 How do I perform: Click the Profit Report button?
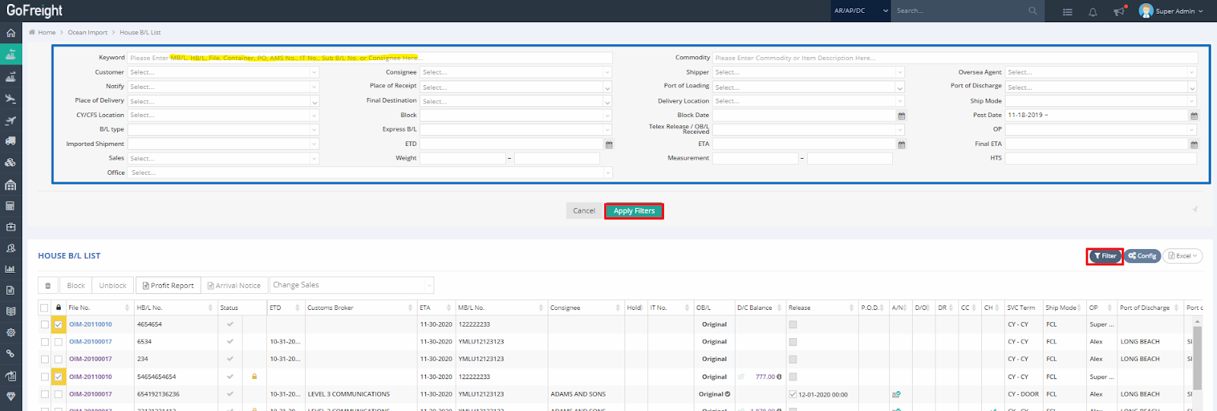[x=168, y=286]
